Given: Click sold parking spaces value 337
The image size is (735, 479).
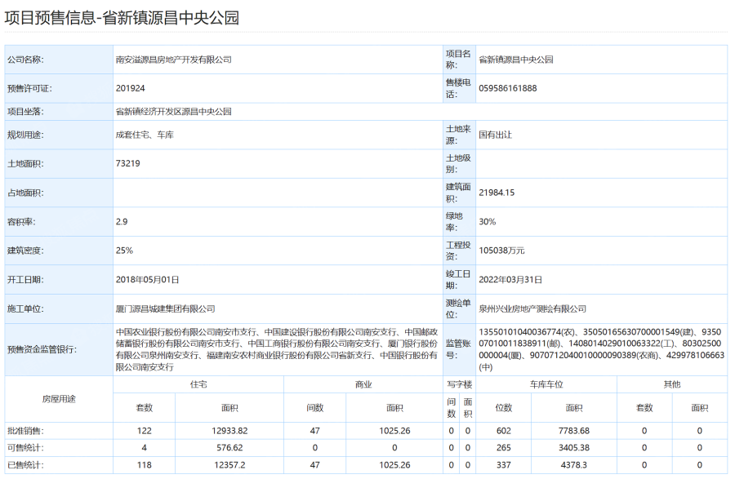Looking at the screenshot, I should [x=503, y=465].
